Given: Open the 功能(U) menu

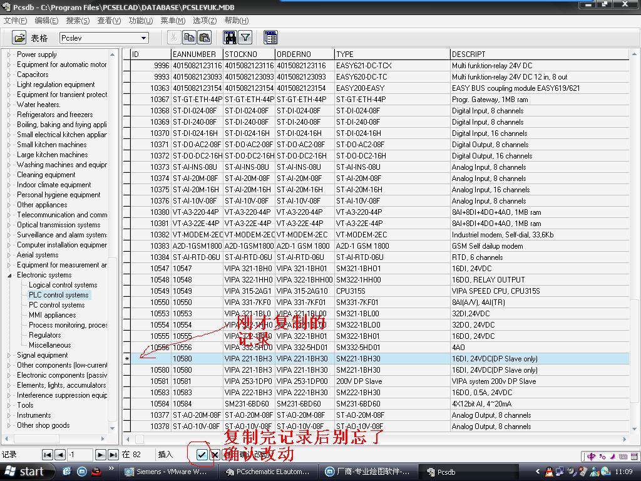Looking at the screenshot, I should (141, 21).
